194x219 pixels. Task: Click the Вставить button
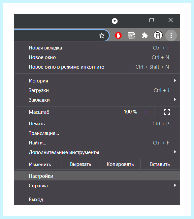tap(160, 164)
